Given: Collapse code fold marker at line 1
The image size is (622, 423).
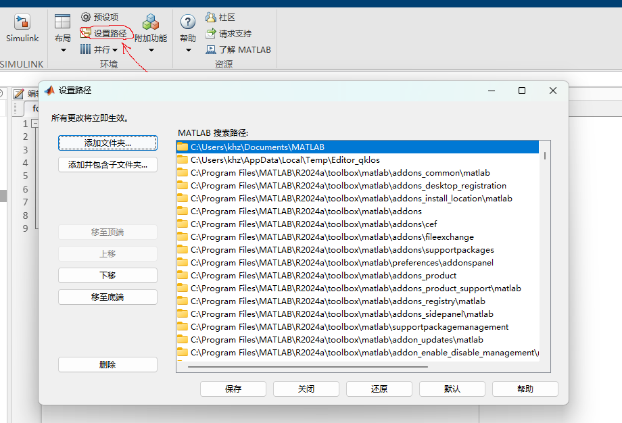Looking at the screenshot, I should point(35,124).
